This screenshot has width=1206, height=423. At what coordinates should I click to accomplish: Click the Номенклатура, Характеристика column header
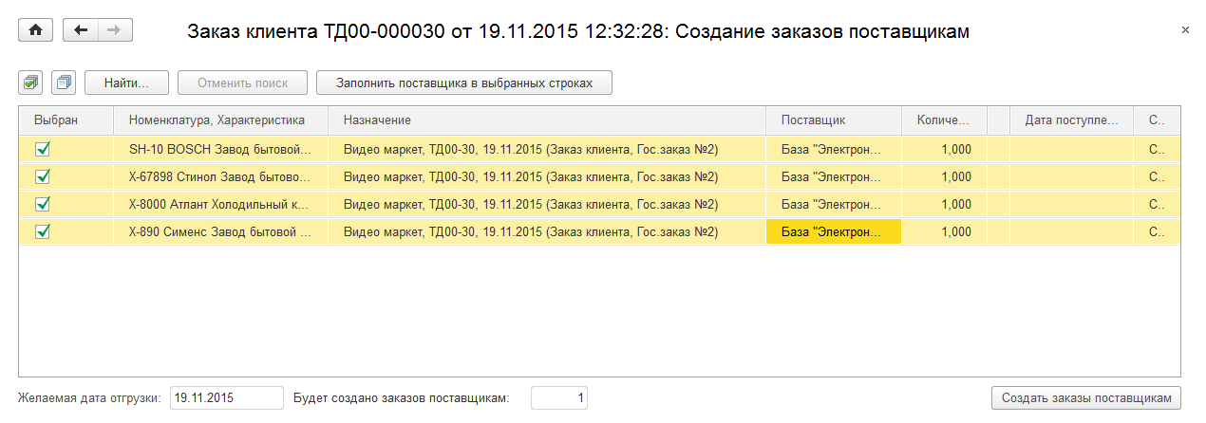217,120
